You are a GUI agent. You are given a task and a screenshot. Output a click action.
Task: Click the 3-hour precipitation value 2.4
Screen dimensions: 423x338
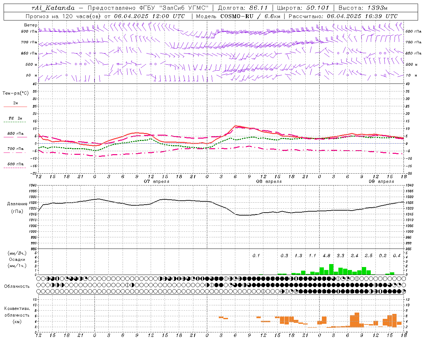pos(355,255)
